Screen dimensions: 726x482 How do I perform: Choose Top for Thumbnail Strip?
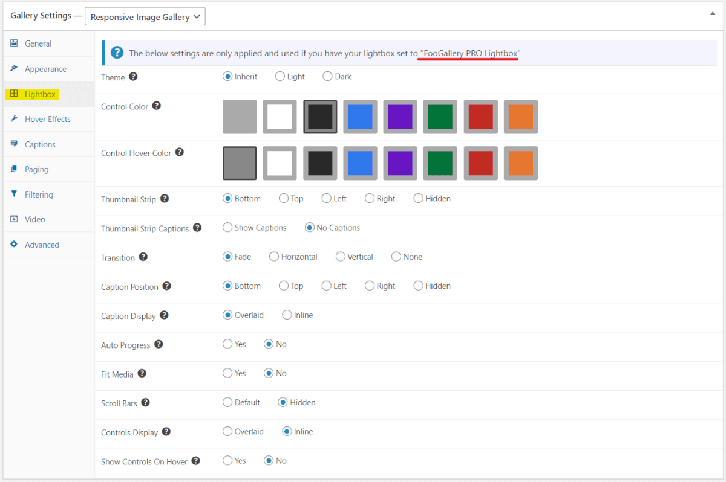284,198
